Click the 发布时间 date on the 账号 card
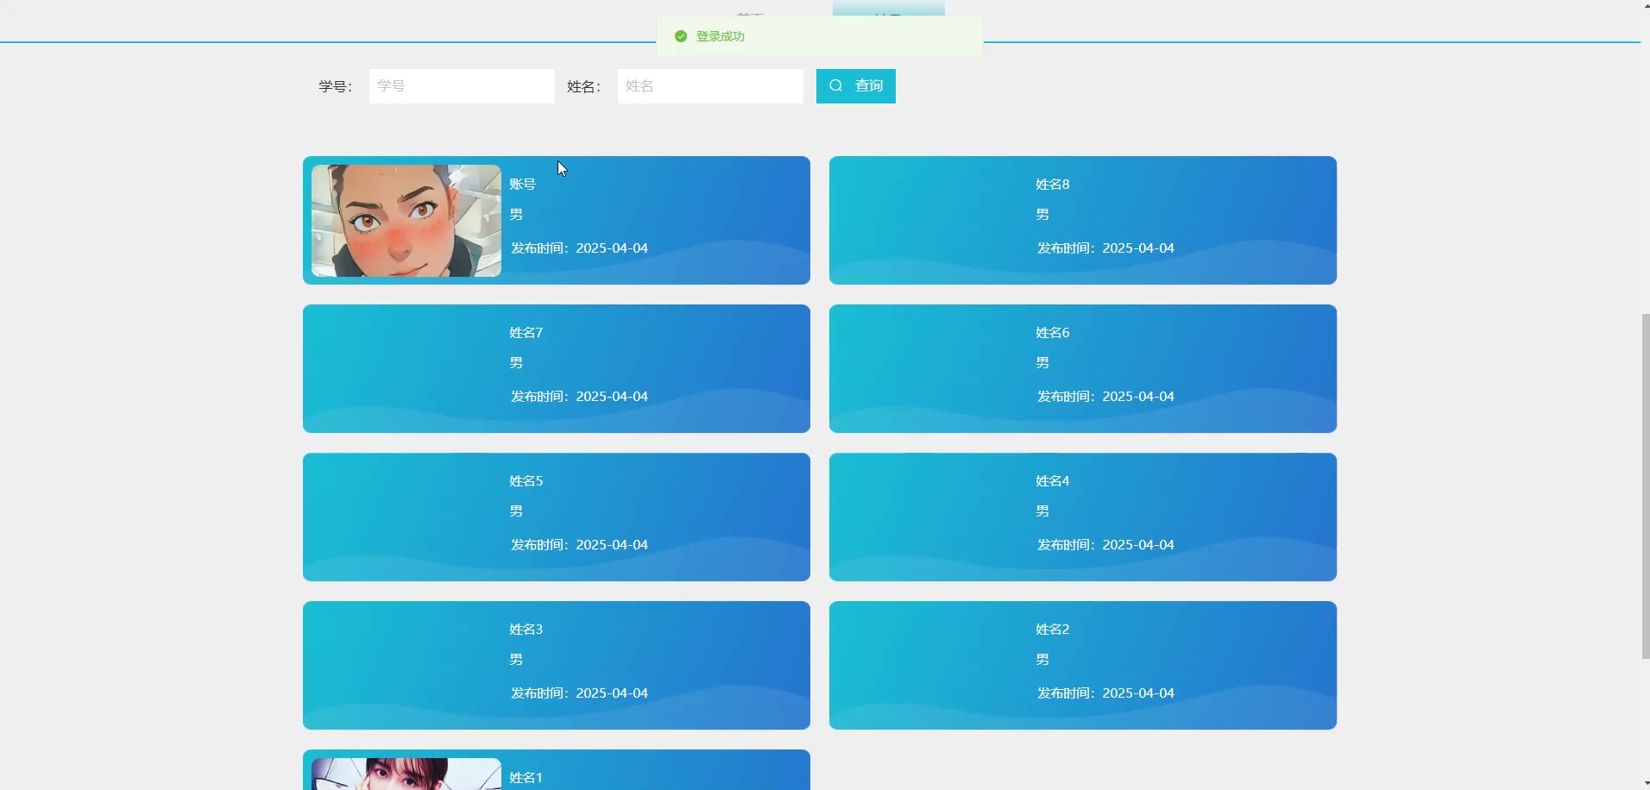 click(579, 248)
